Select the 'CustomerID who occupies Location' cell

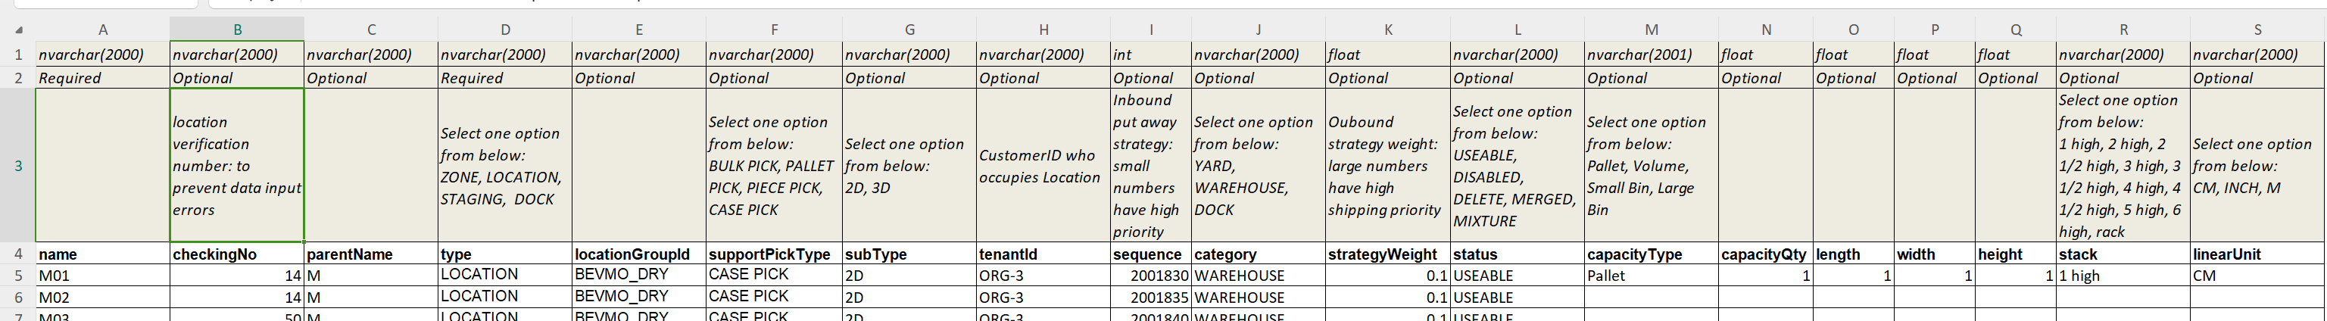click(x=1043, y=166)
